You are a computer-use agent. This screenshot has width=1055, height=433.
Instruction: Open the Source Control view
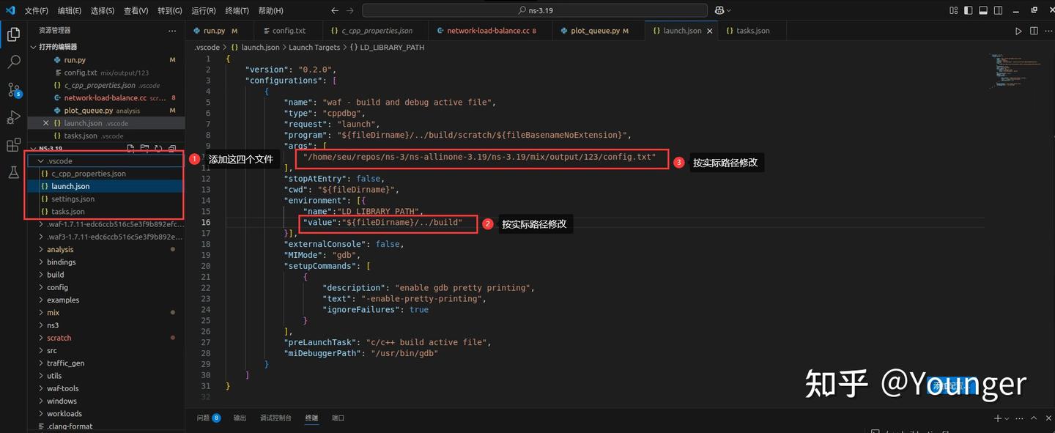(x=14, y=90)
